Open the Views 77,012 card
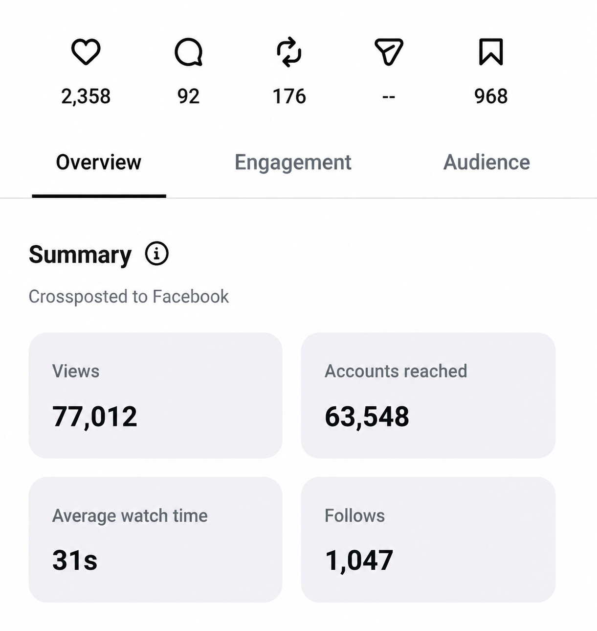597x631 pixels. [x=155, y=396]
